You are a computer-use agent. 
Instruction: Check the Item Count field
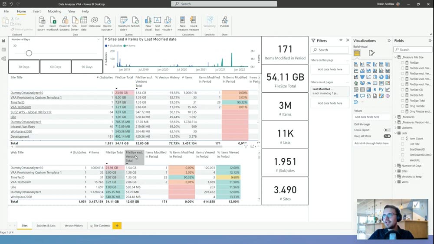[x=402, y=138]
